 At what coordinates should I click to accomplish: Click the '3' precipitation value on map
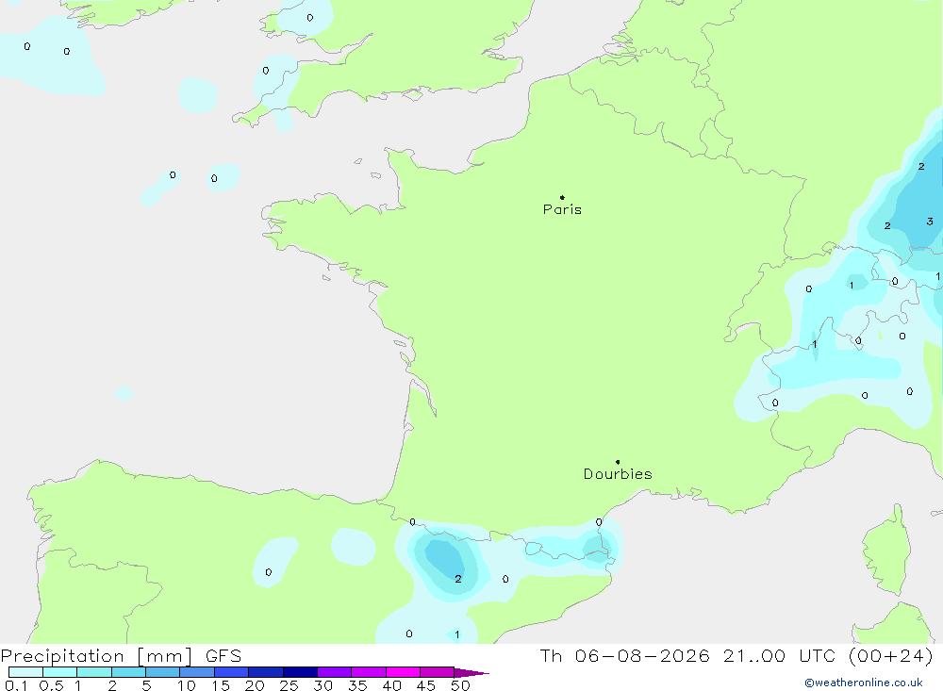pos(930,222)
